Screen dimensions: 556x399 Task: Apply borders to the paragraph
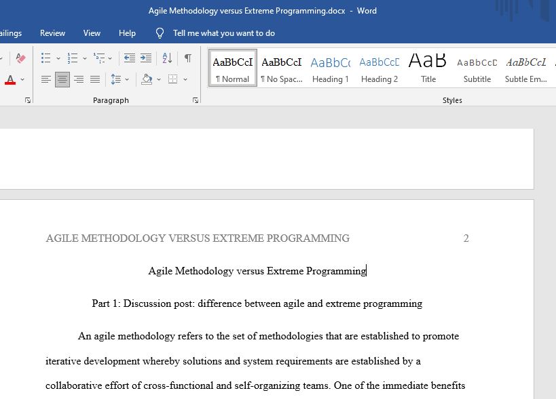[172, 79]
